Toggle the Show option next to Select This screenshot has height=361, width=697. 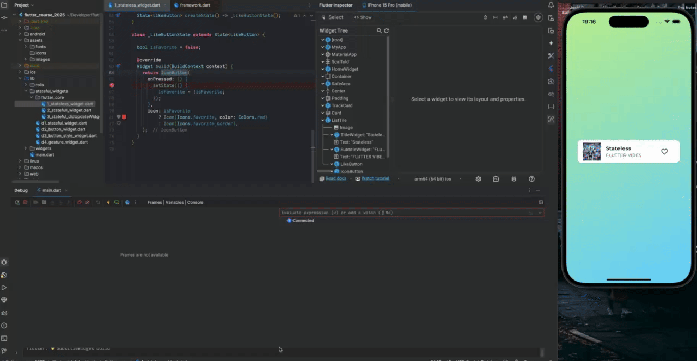pos(363,17)
